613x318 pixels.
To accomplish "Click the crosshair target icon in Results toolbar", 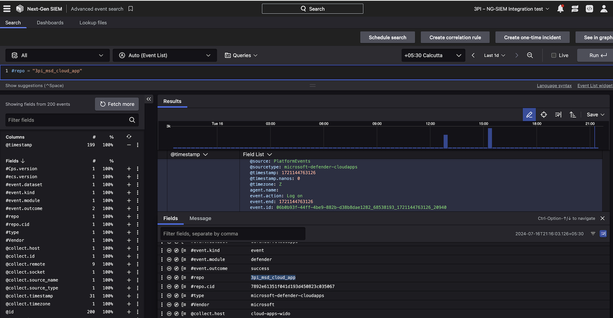I will point(543,115).
